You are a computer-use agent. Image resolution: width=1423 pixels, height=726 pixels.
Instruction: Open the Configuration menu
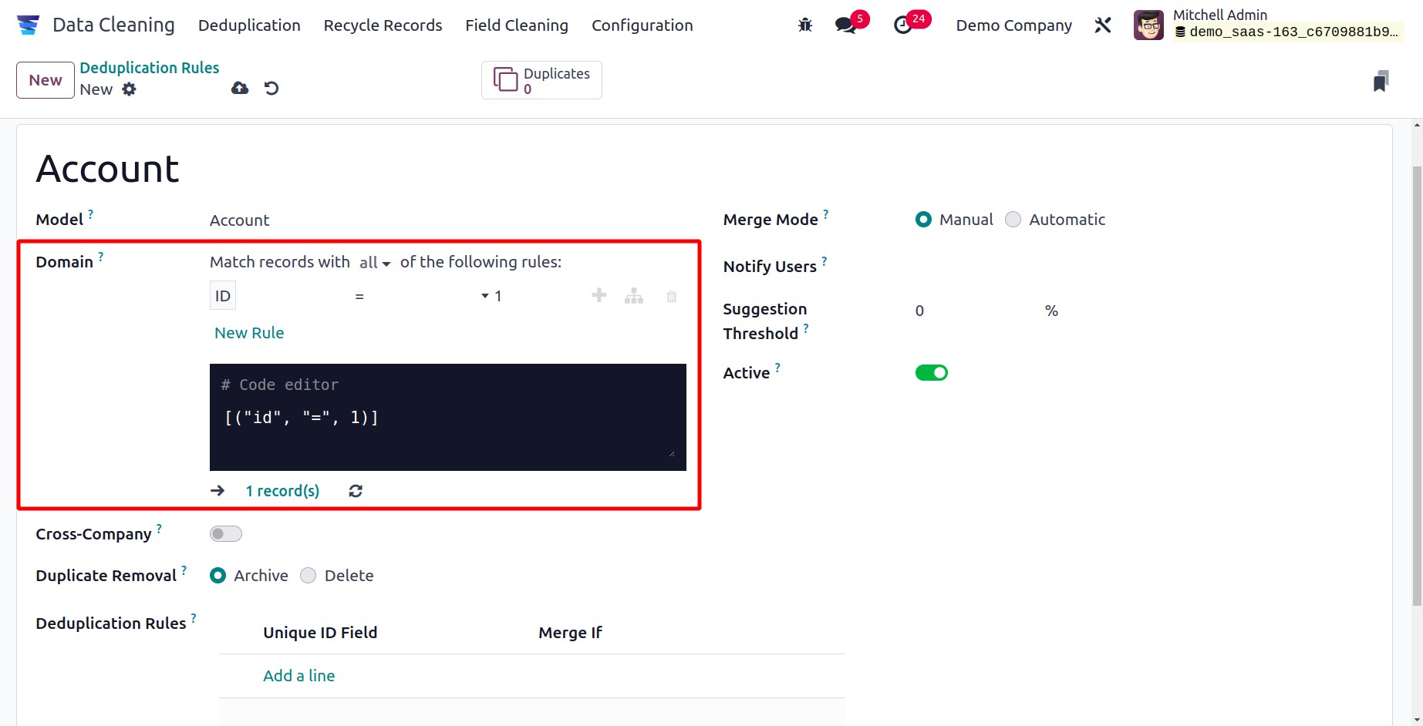[x=642, y=25]
